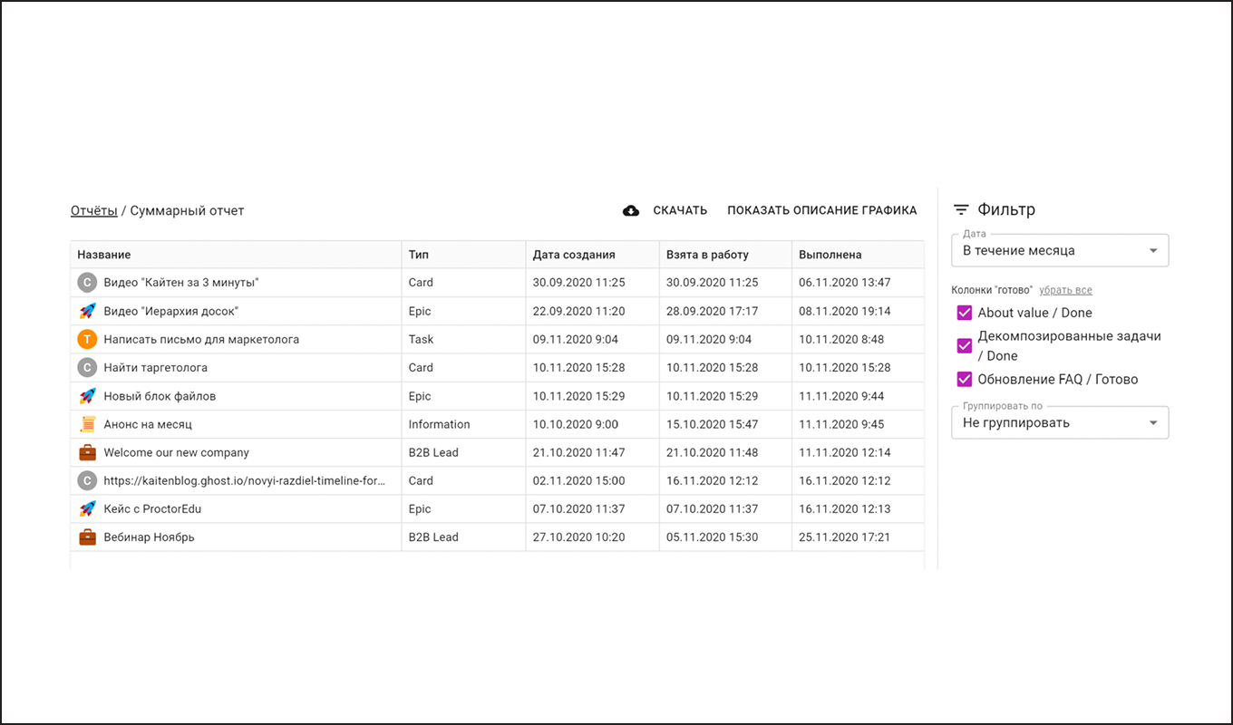Open the Дата dropdown В течение месяца
This screenshot has height=725, width=1233.
pyautogui.click(x=1060, y=250)
